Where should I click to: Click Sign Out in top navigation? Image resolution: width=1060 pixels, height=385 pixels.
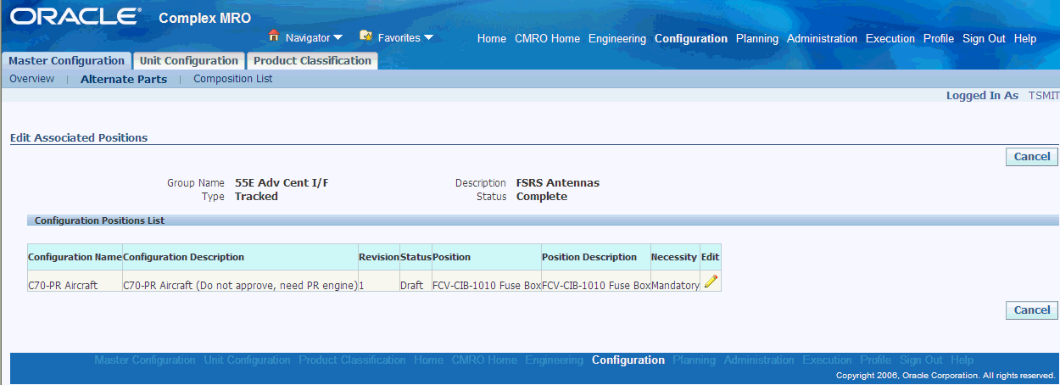[x=984, y=39]
